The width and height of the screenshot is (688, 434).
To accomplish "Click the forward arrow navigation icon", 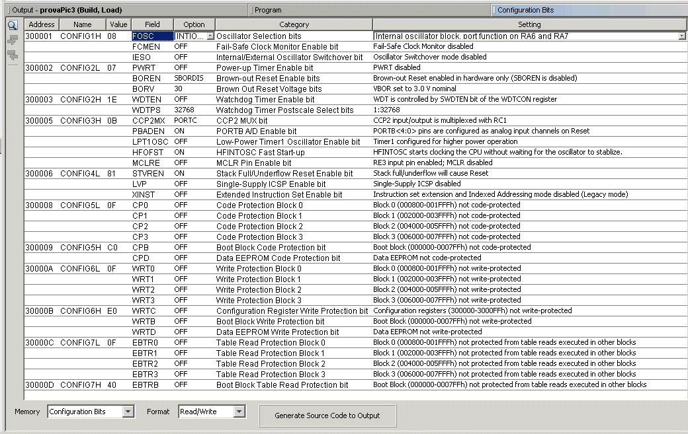I will (12, 40).
